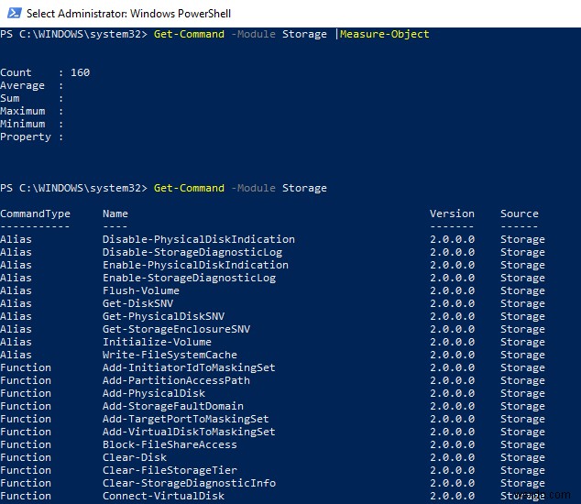Click the Alias type beside Flush-Volume

(16, 290)
